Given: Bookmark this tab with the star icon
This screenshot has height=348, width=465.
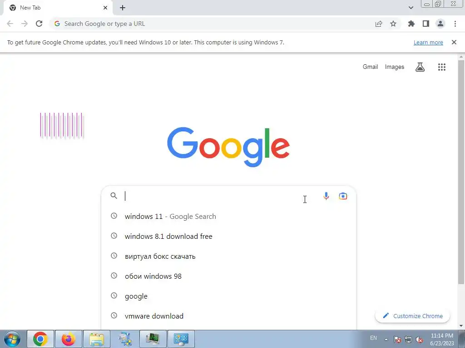Looking at the screenshot, I should pyautogui.click(x=393, y=24).
